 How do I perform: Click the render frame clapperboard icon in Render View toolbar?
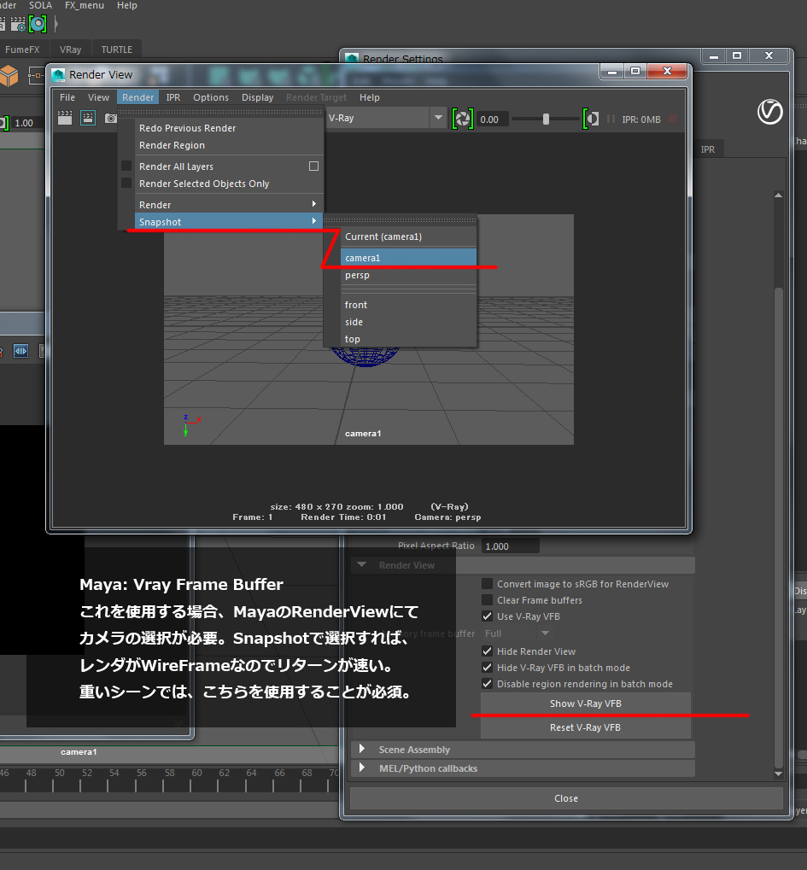pyautogui.click(x=65, y=118)
